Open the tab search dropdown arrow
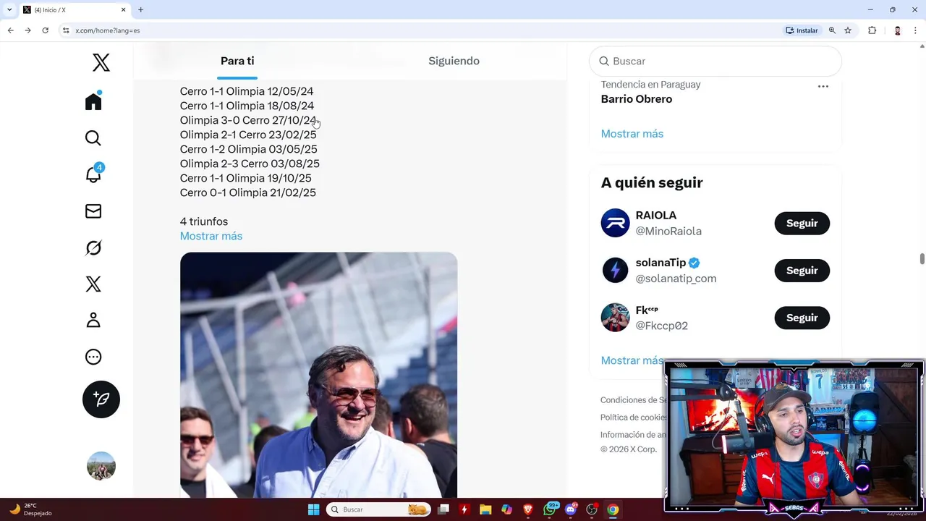 click(x=9, y=9)
